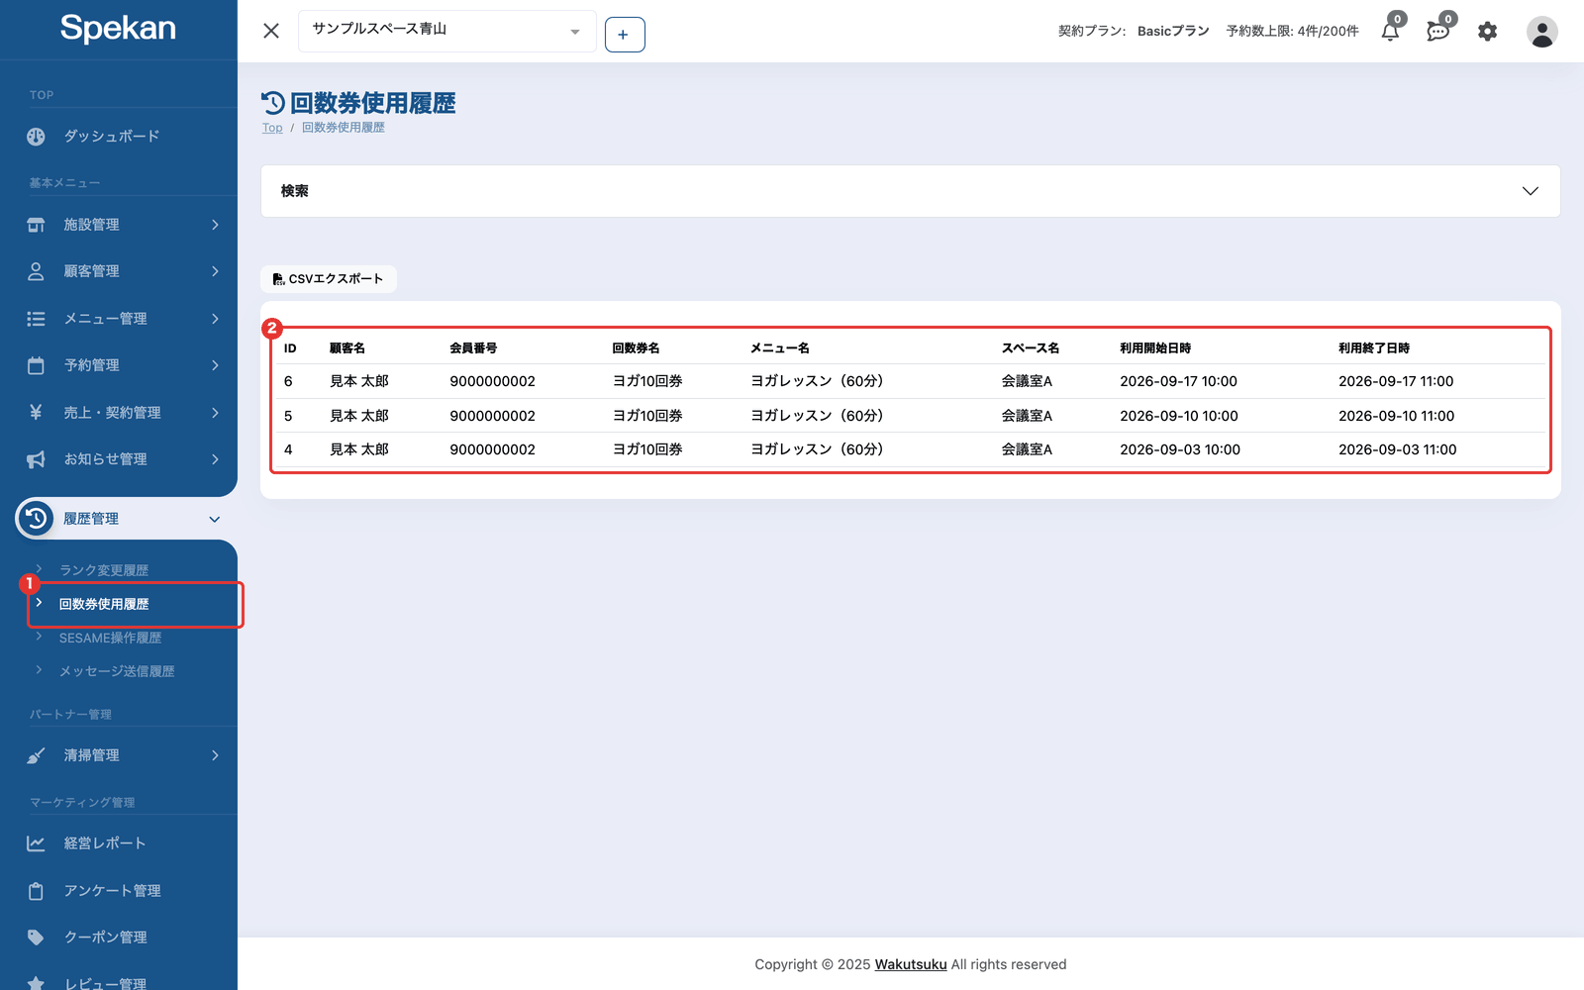Open メニュー管理 sidebar item label
Image resolution: width=1584 pixels, height=990 pixels.
(x=106, y=319)
